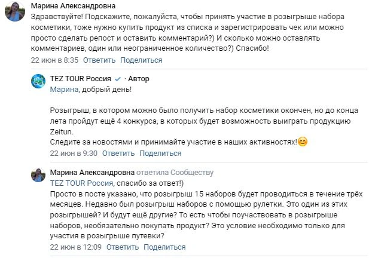Click Marina's small avatar in the last reply
Screen dimensions: 372x261
39,175
